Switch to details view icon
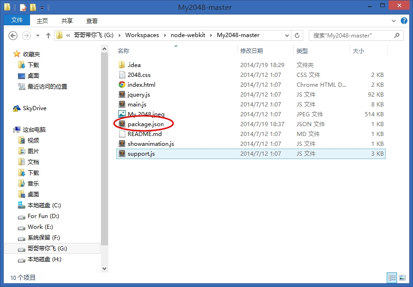The width and height of the screenshot is (413, 287). (392, 278)
